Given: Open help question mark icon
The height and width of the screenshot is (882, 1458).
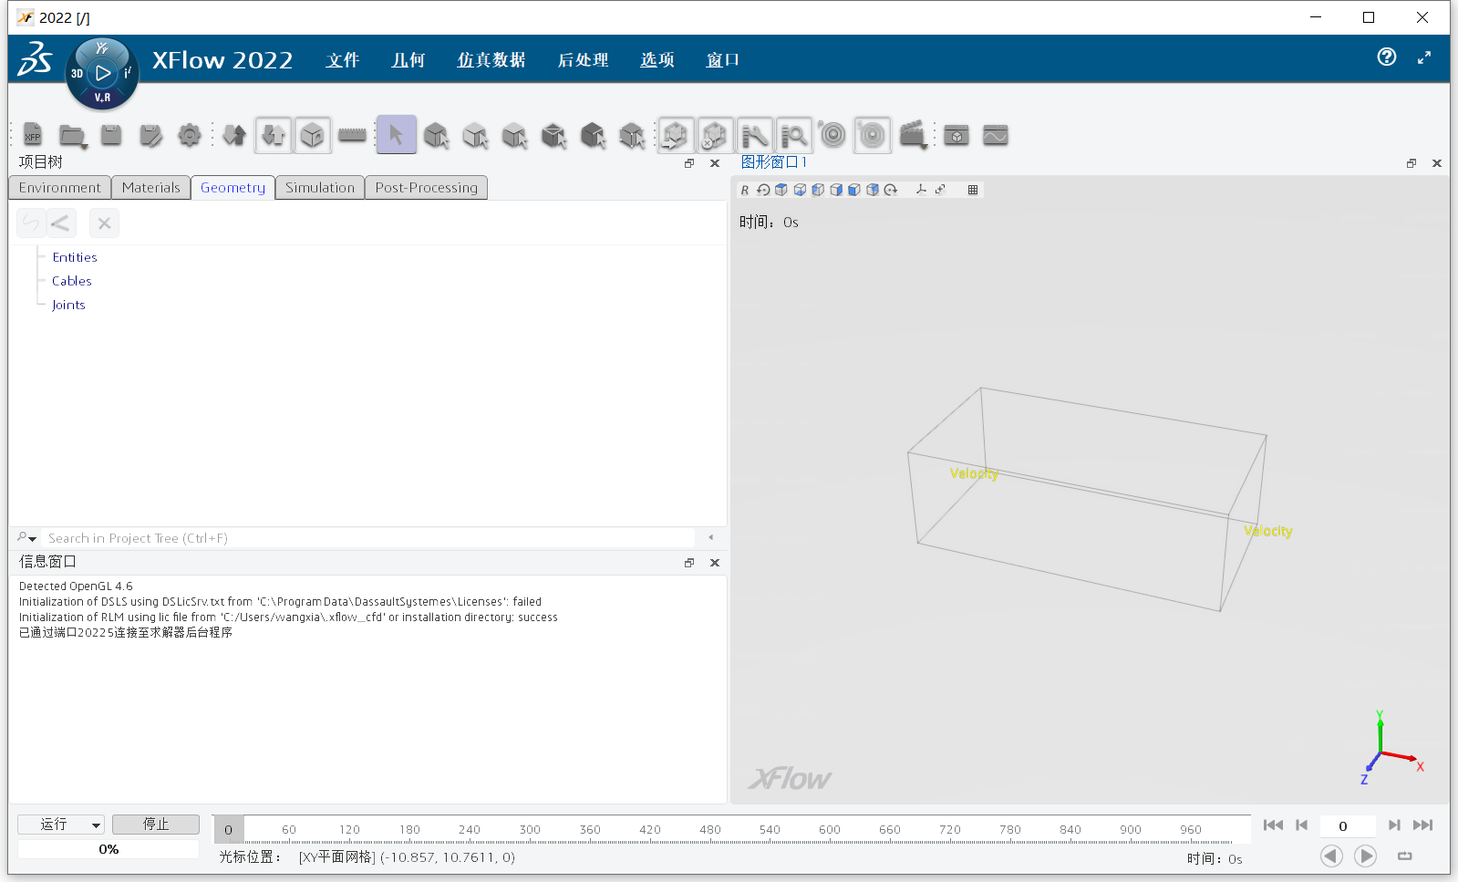Looking at the screenshot, I should [x=1387, y=57].
